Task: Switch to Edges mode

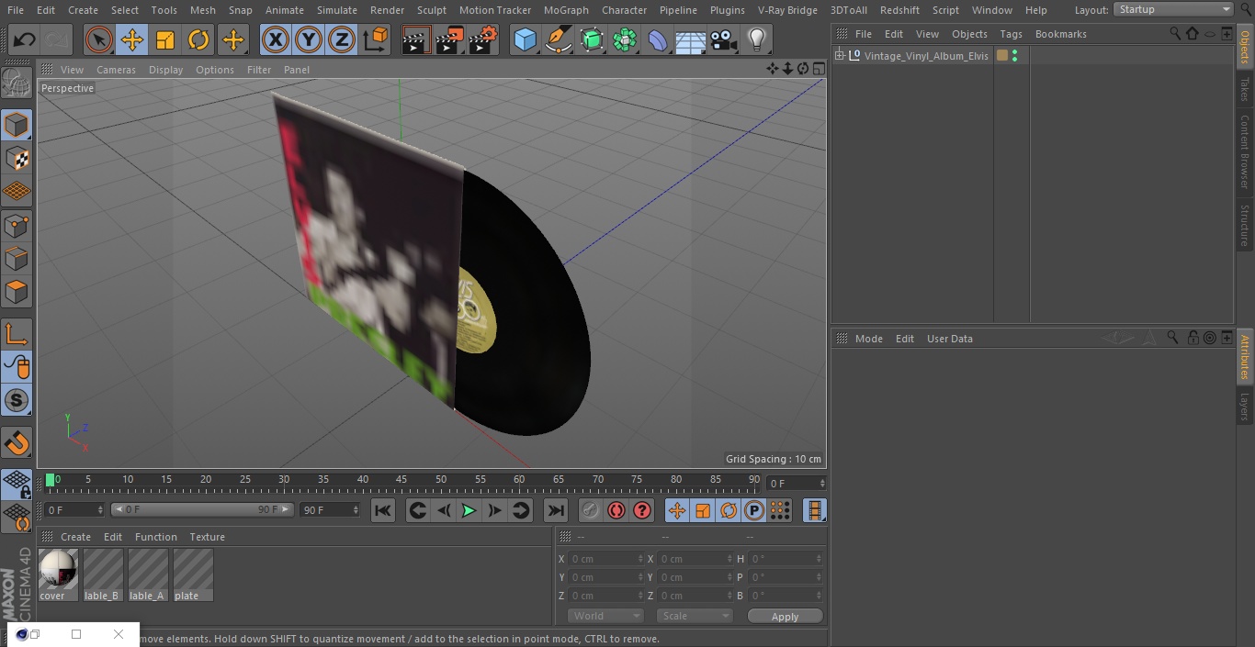Action: pos(17,258)
